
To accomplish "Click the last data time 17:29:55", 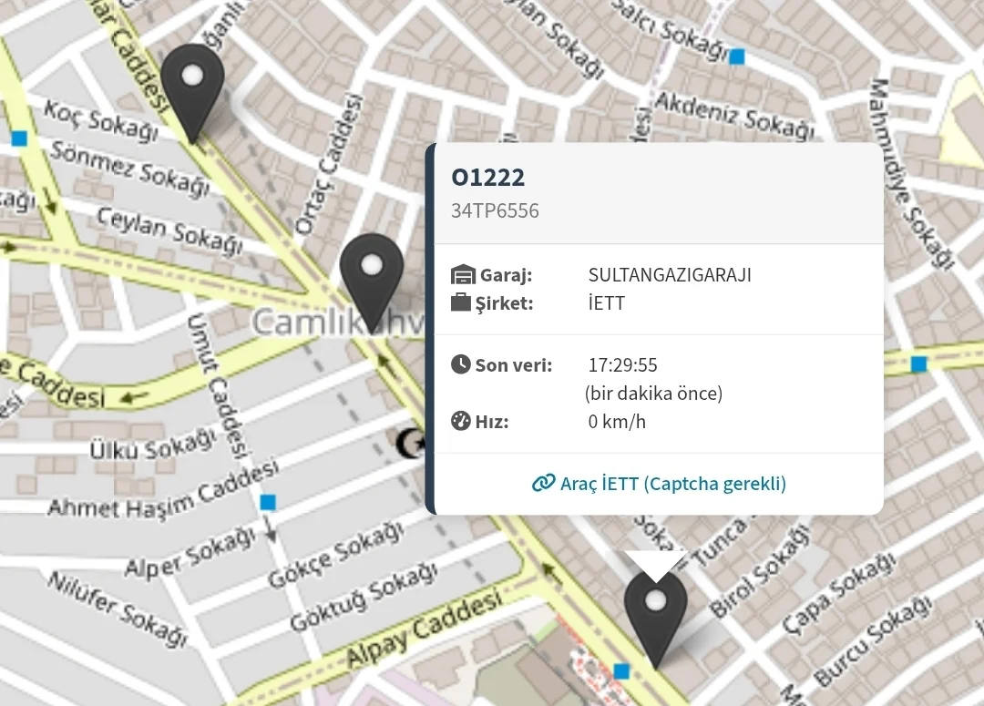I will tap(622, 365).
